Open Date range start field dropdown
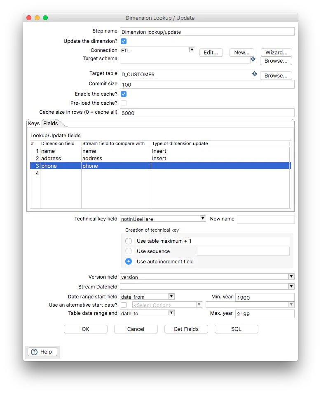The width and height of the screenshot is (321, 394). [x=171, y=296]
